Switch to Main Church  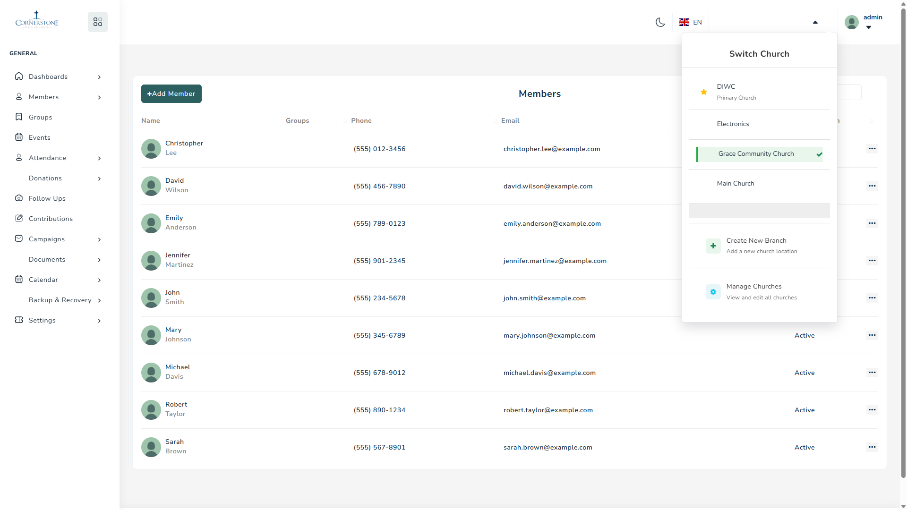point(735,184)
